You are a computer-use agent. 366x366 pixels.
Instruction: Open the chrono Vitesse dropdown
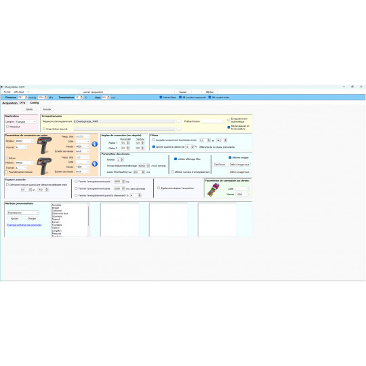point(243,195)
